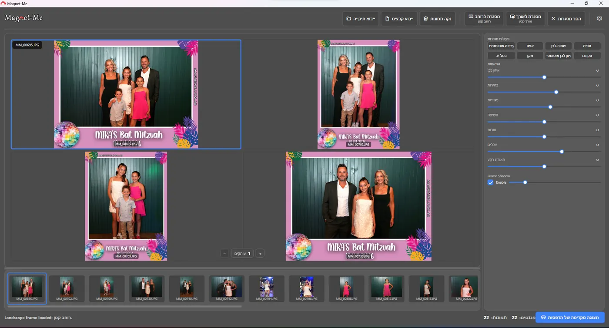Viewport: 609px width, 328px height.
Task: Select מסגרת לרוחב (landscape frame) button
Action: 484,19
